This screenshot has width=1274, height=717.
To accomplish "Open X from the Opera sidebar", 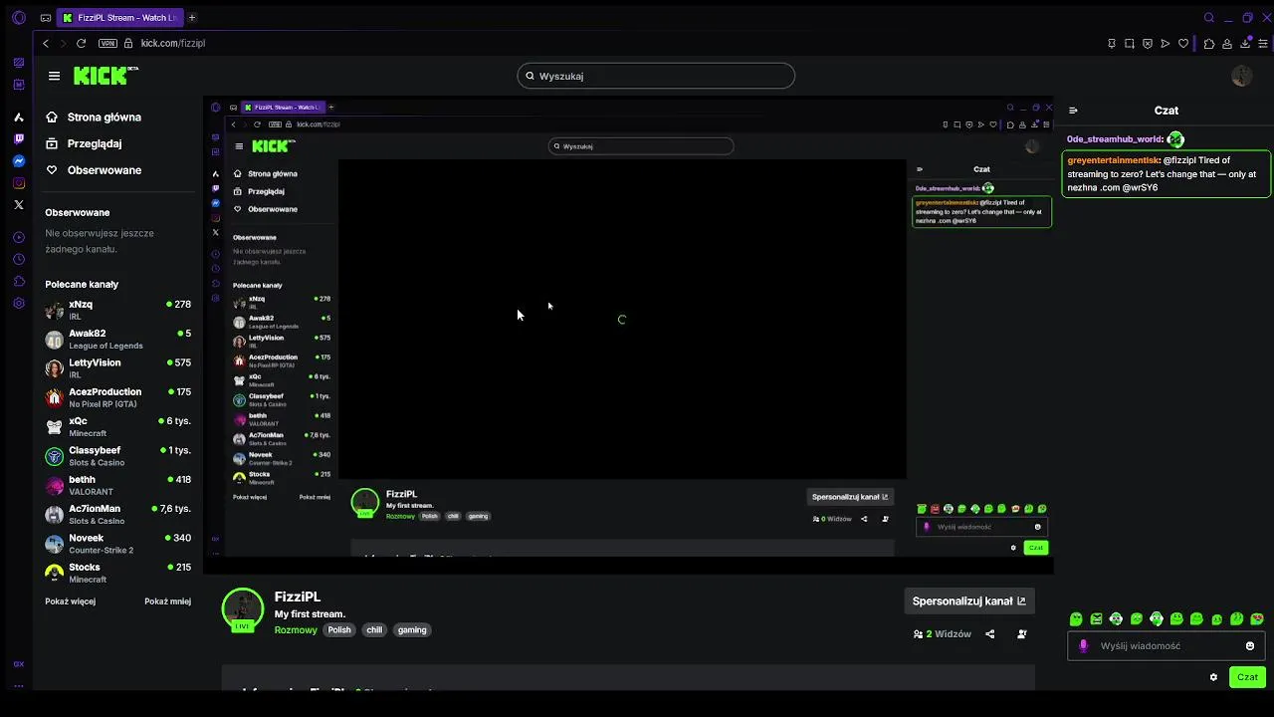I will coord(19,204).
